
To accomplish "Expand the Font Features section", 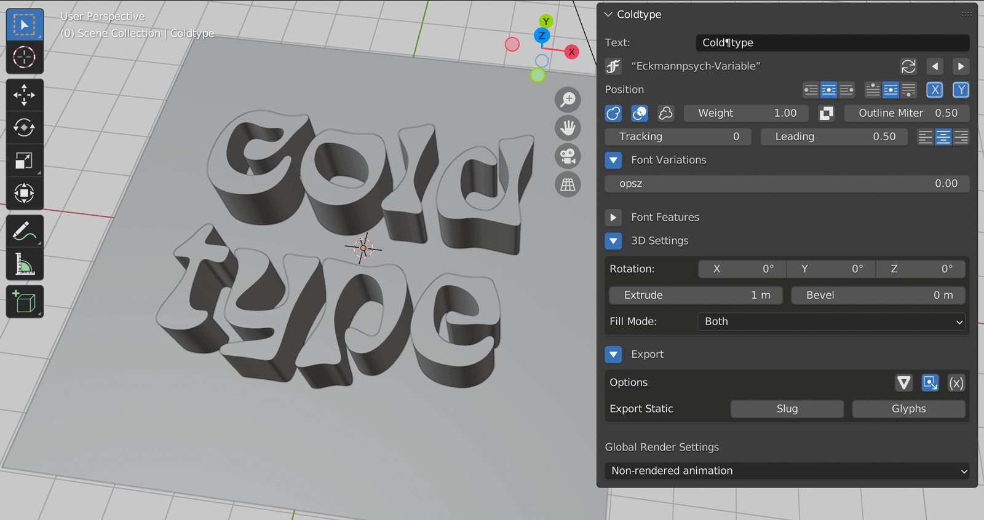I will (x=613, y=218).
